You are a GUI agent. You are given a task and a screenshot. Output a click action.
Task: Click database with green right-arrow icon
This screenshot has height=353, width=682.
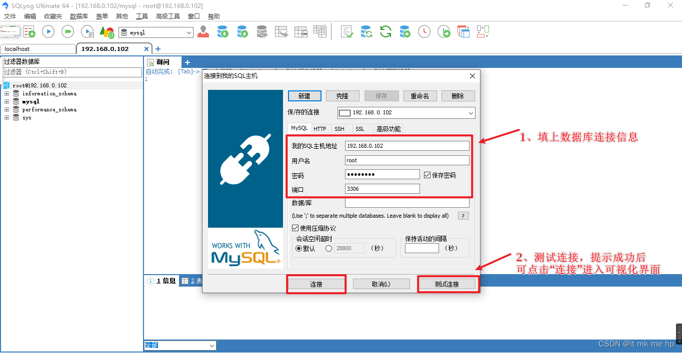[x=405, y=32]
